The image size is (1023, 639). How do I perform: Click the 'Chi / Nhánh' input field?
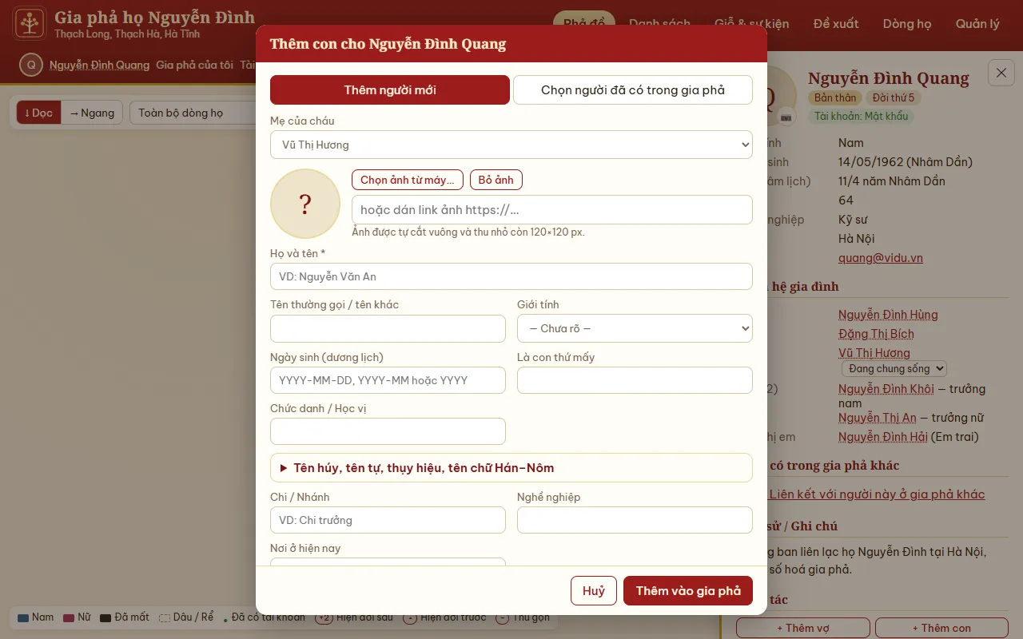pyautogui.click(x=388, y=520)
